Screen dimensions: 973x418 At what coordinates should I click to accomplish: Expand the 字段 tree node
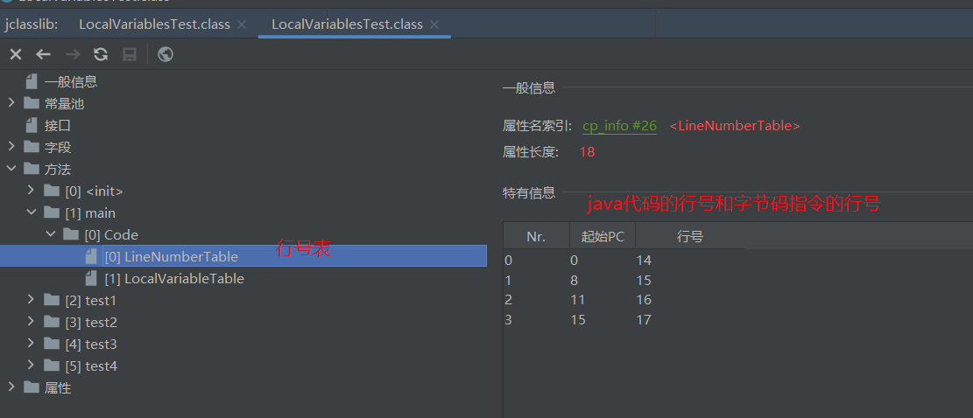[x=11, y=147]
